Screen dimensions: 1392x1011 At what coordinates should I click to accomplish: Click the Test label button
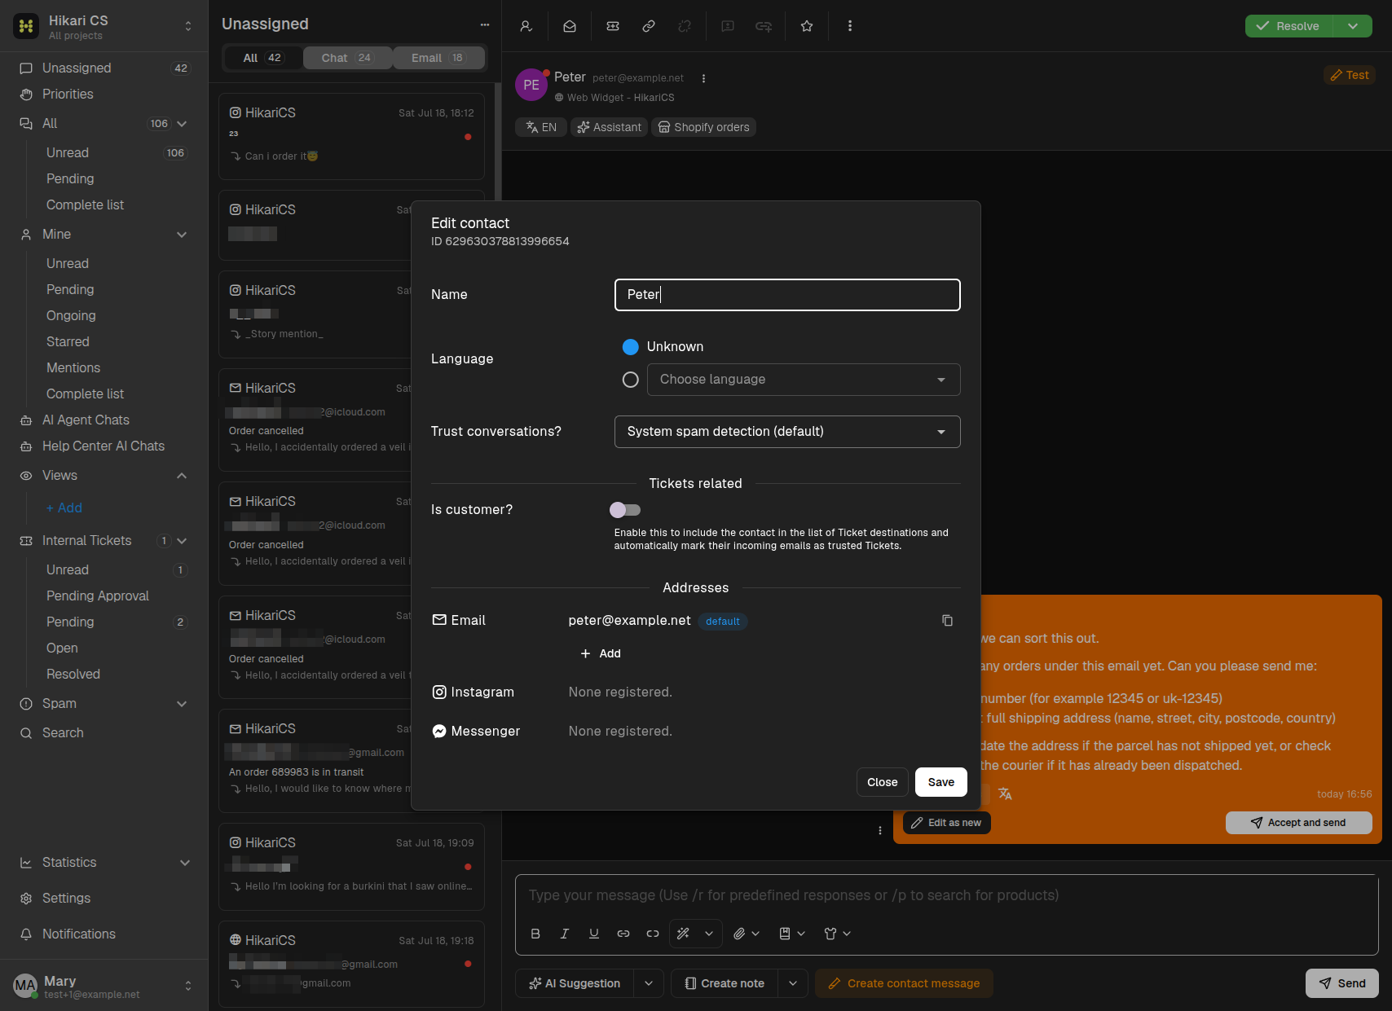pyautogui.click(x=1350, y=75)
